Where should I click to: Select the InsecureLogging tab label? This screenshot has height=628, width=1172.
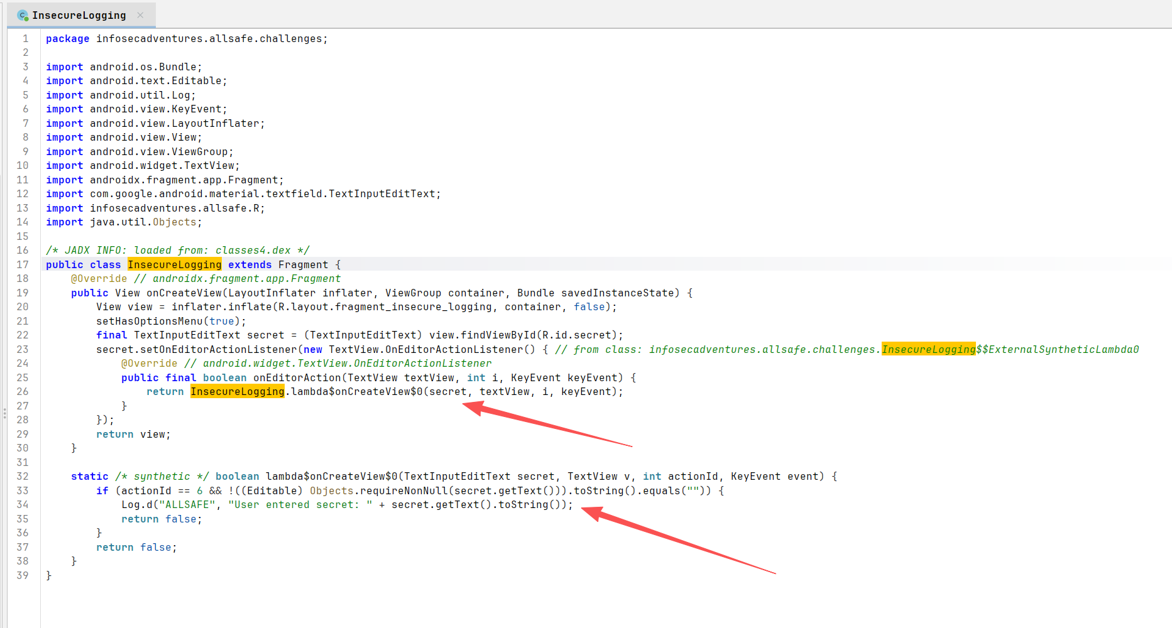tap(79, 15)
